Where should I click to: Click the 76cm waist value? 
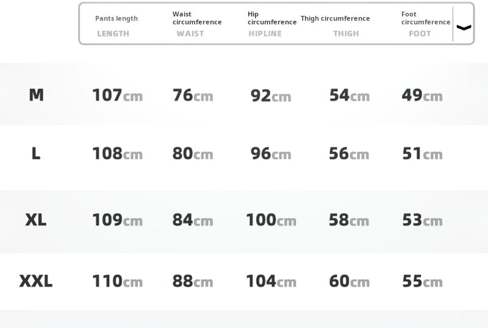tap(193, 95)
